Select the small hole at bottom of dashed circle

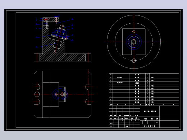[x=134, y=61]
